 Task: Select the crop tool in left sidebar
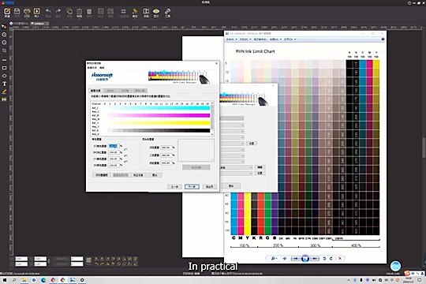pos(4,50)
